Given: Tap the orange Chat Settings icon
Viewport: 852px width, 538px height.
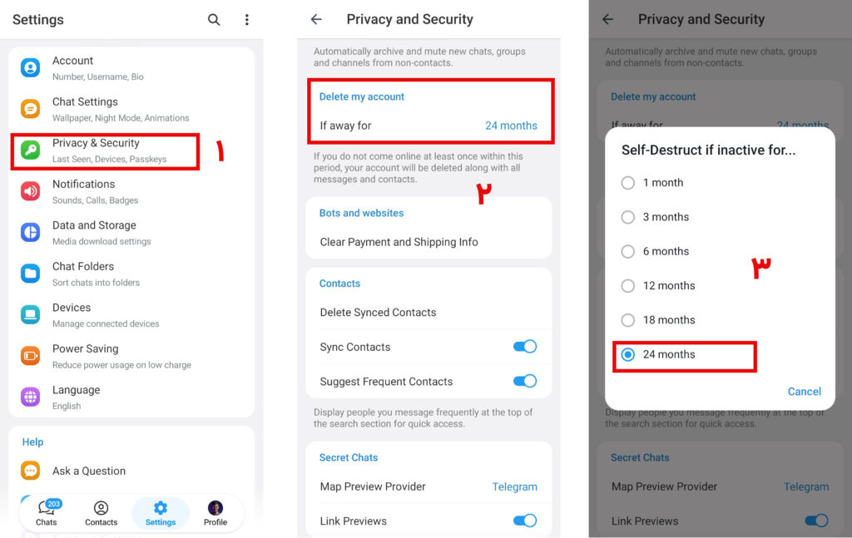Looking at the screenshot, I should (31, 109).
